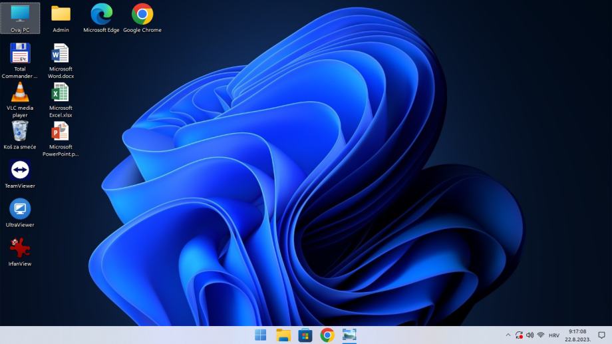Open File Explorer from the taskbar
This screenshot has height=344, width=612.
click(x=283, y=335)
